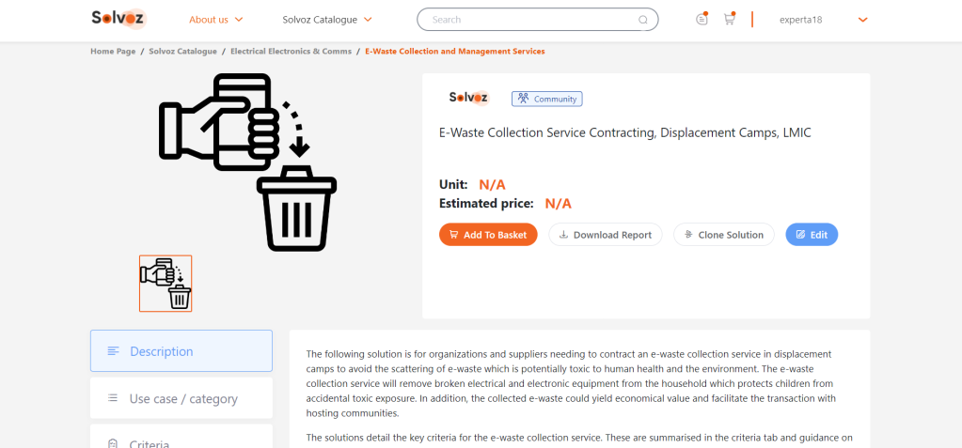Click the Edit button
Viewport: 962px width, 448px height.
(811, 235)
